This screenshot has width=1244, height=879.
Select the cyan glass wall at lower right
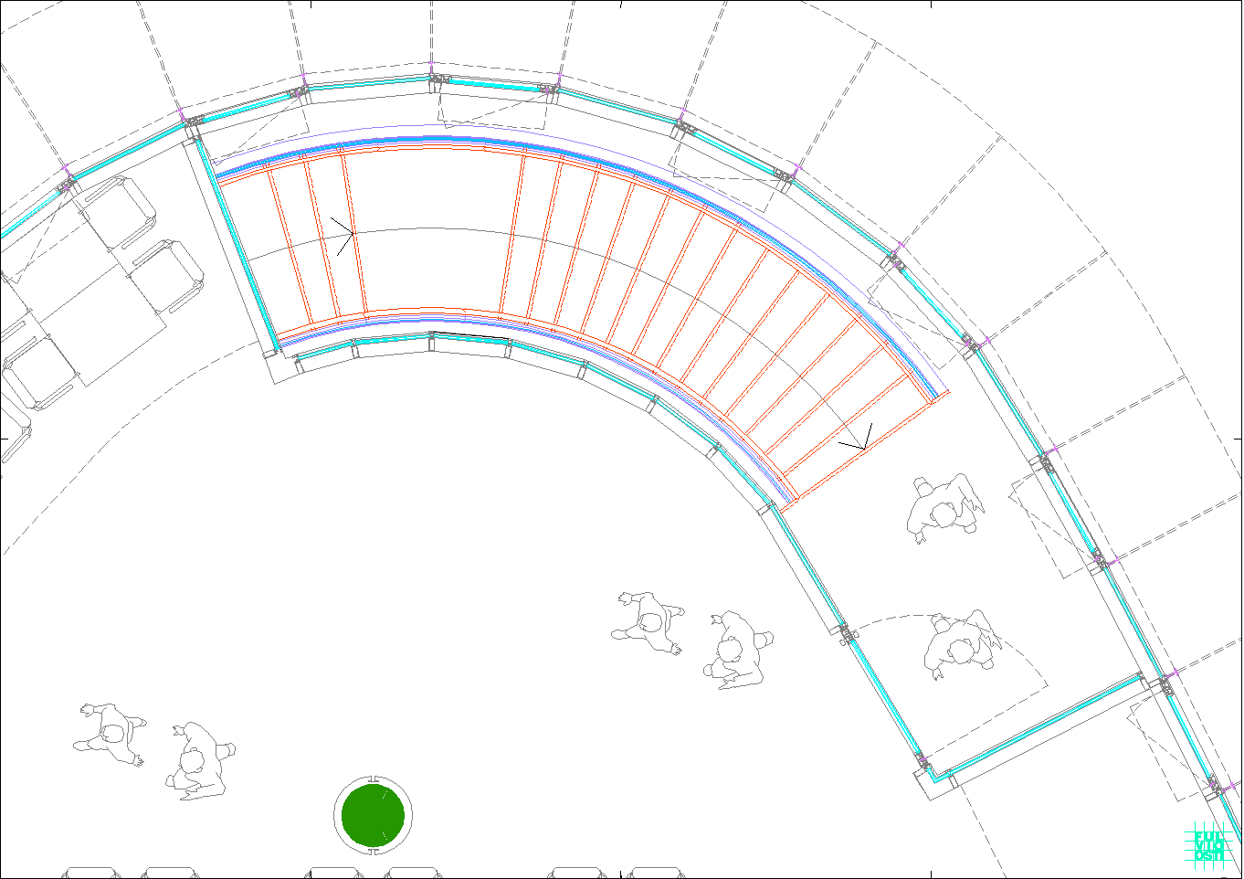click(x=1041, y=726)
